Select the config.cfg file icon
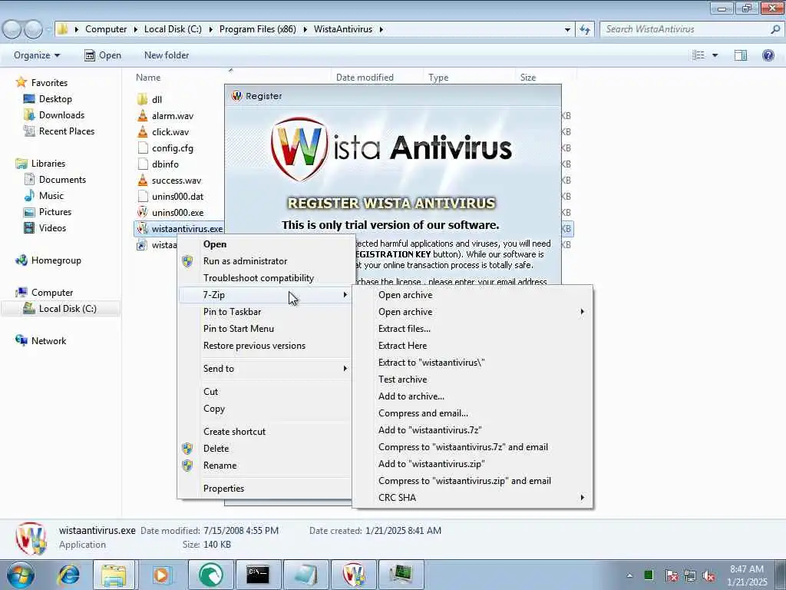 click(142, 147)
